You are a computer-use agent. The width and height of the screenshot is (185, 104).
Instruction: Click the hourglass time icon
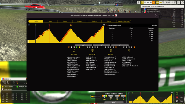[x=142, y=2]
